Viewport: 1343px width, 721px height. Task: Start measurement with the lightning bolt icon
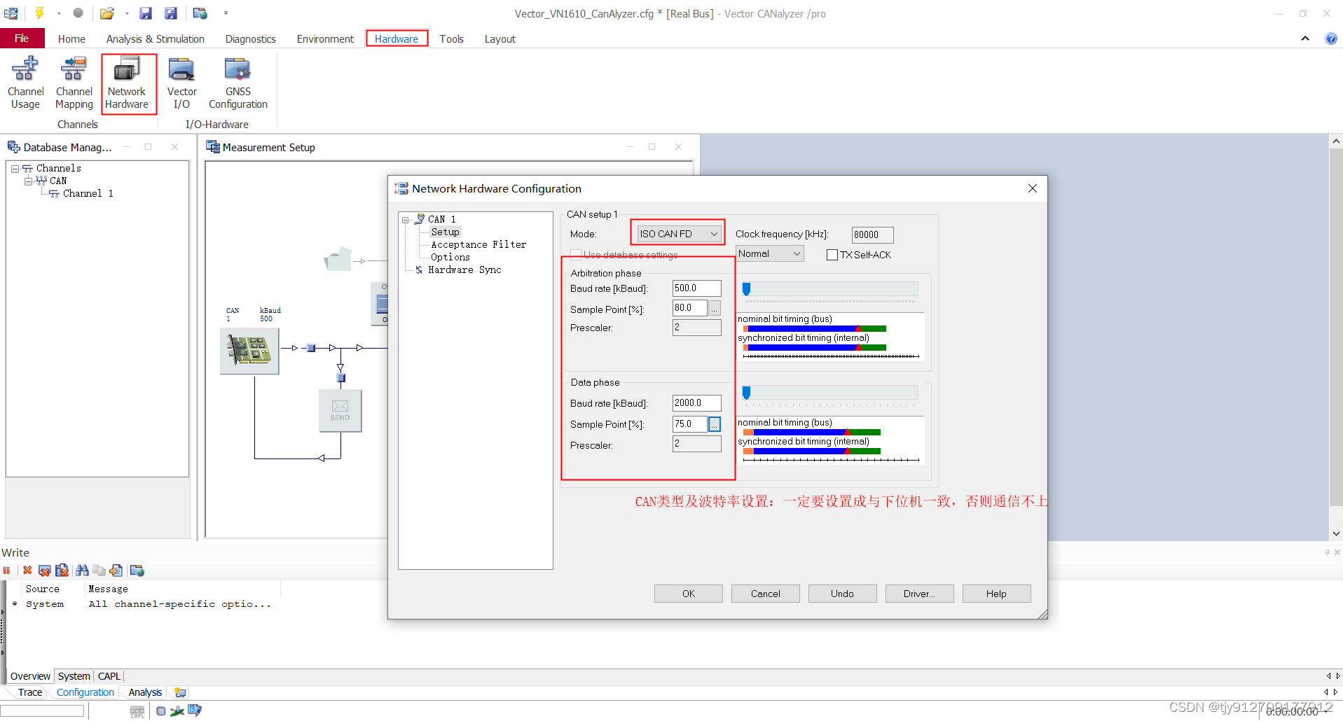[40, 13]
